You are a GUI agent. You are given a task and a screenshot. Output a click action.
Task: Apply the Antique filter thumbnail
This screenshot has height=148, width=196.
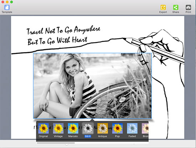tap(103, 128)
